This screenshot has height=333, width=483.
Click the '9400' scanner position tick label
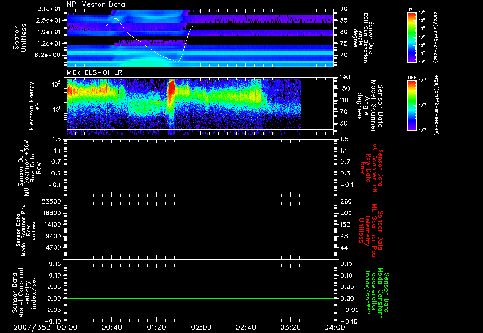[54, 236]
